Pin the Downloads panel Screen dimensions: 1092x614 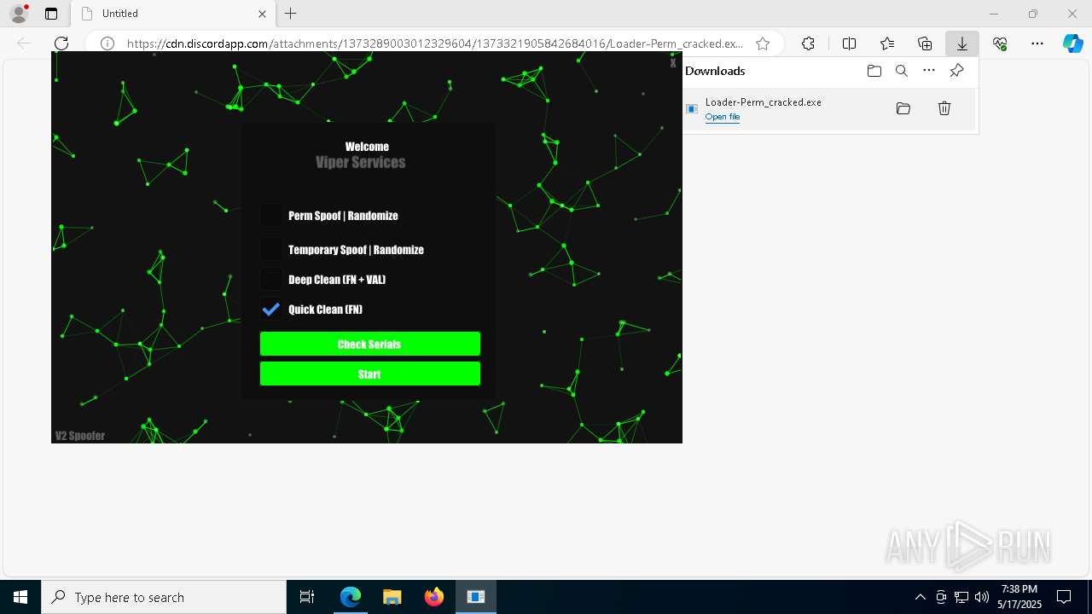click(x=956, y=71)
